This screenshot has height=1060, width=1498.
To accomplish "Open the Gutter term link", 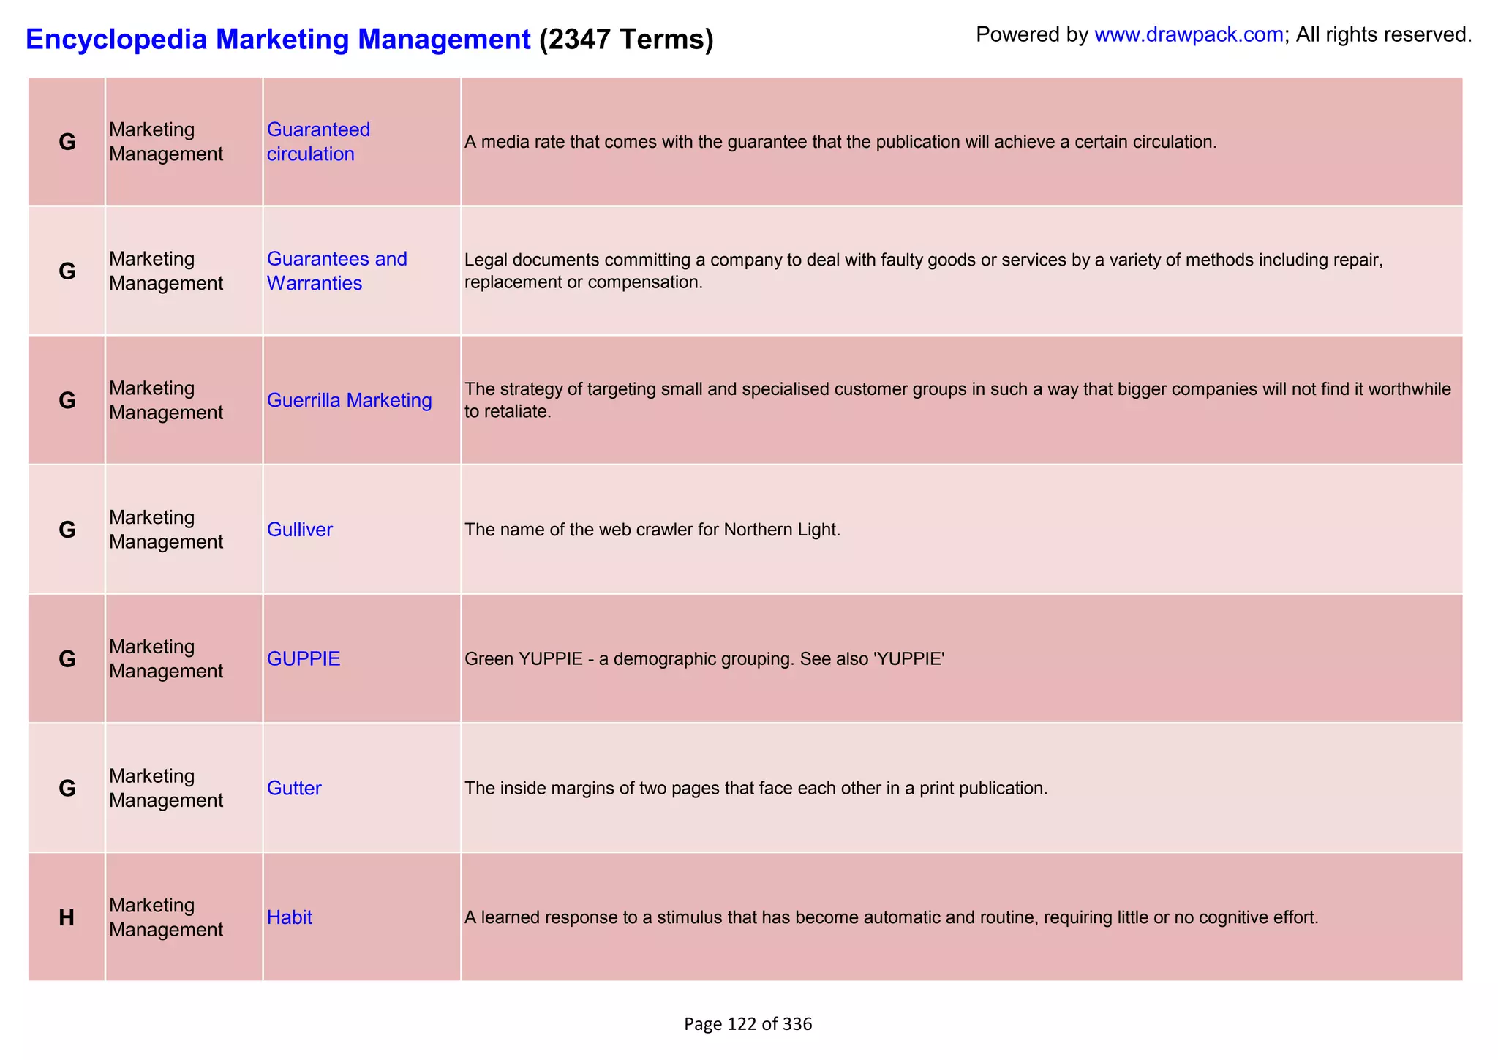I will tap(294, 788).
